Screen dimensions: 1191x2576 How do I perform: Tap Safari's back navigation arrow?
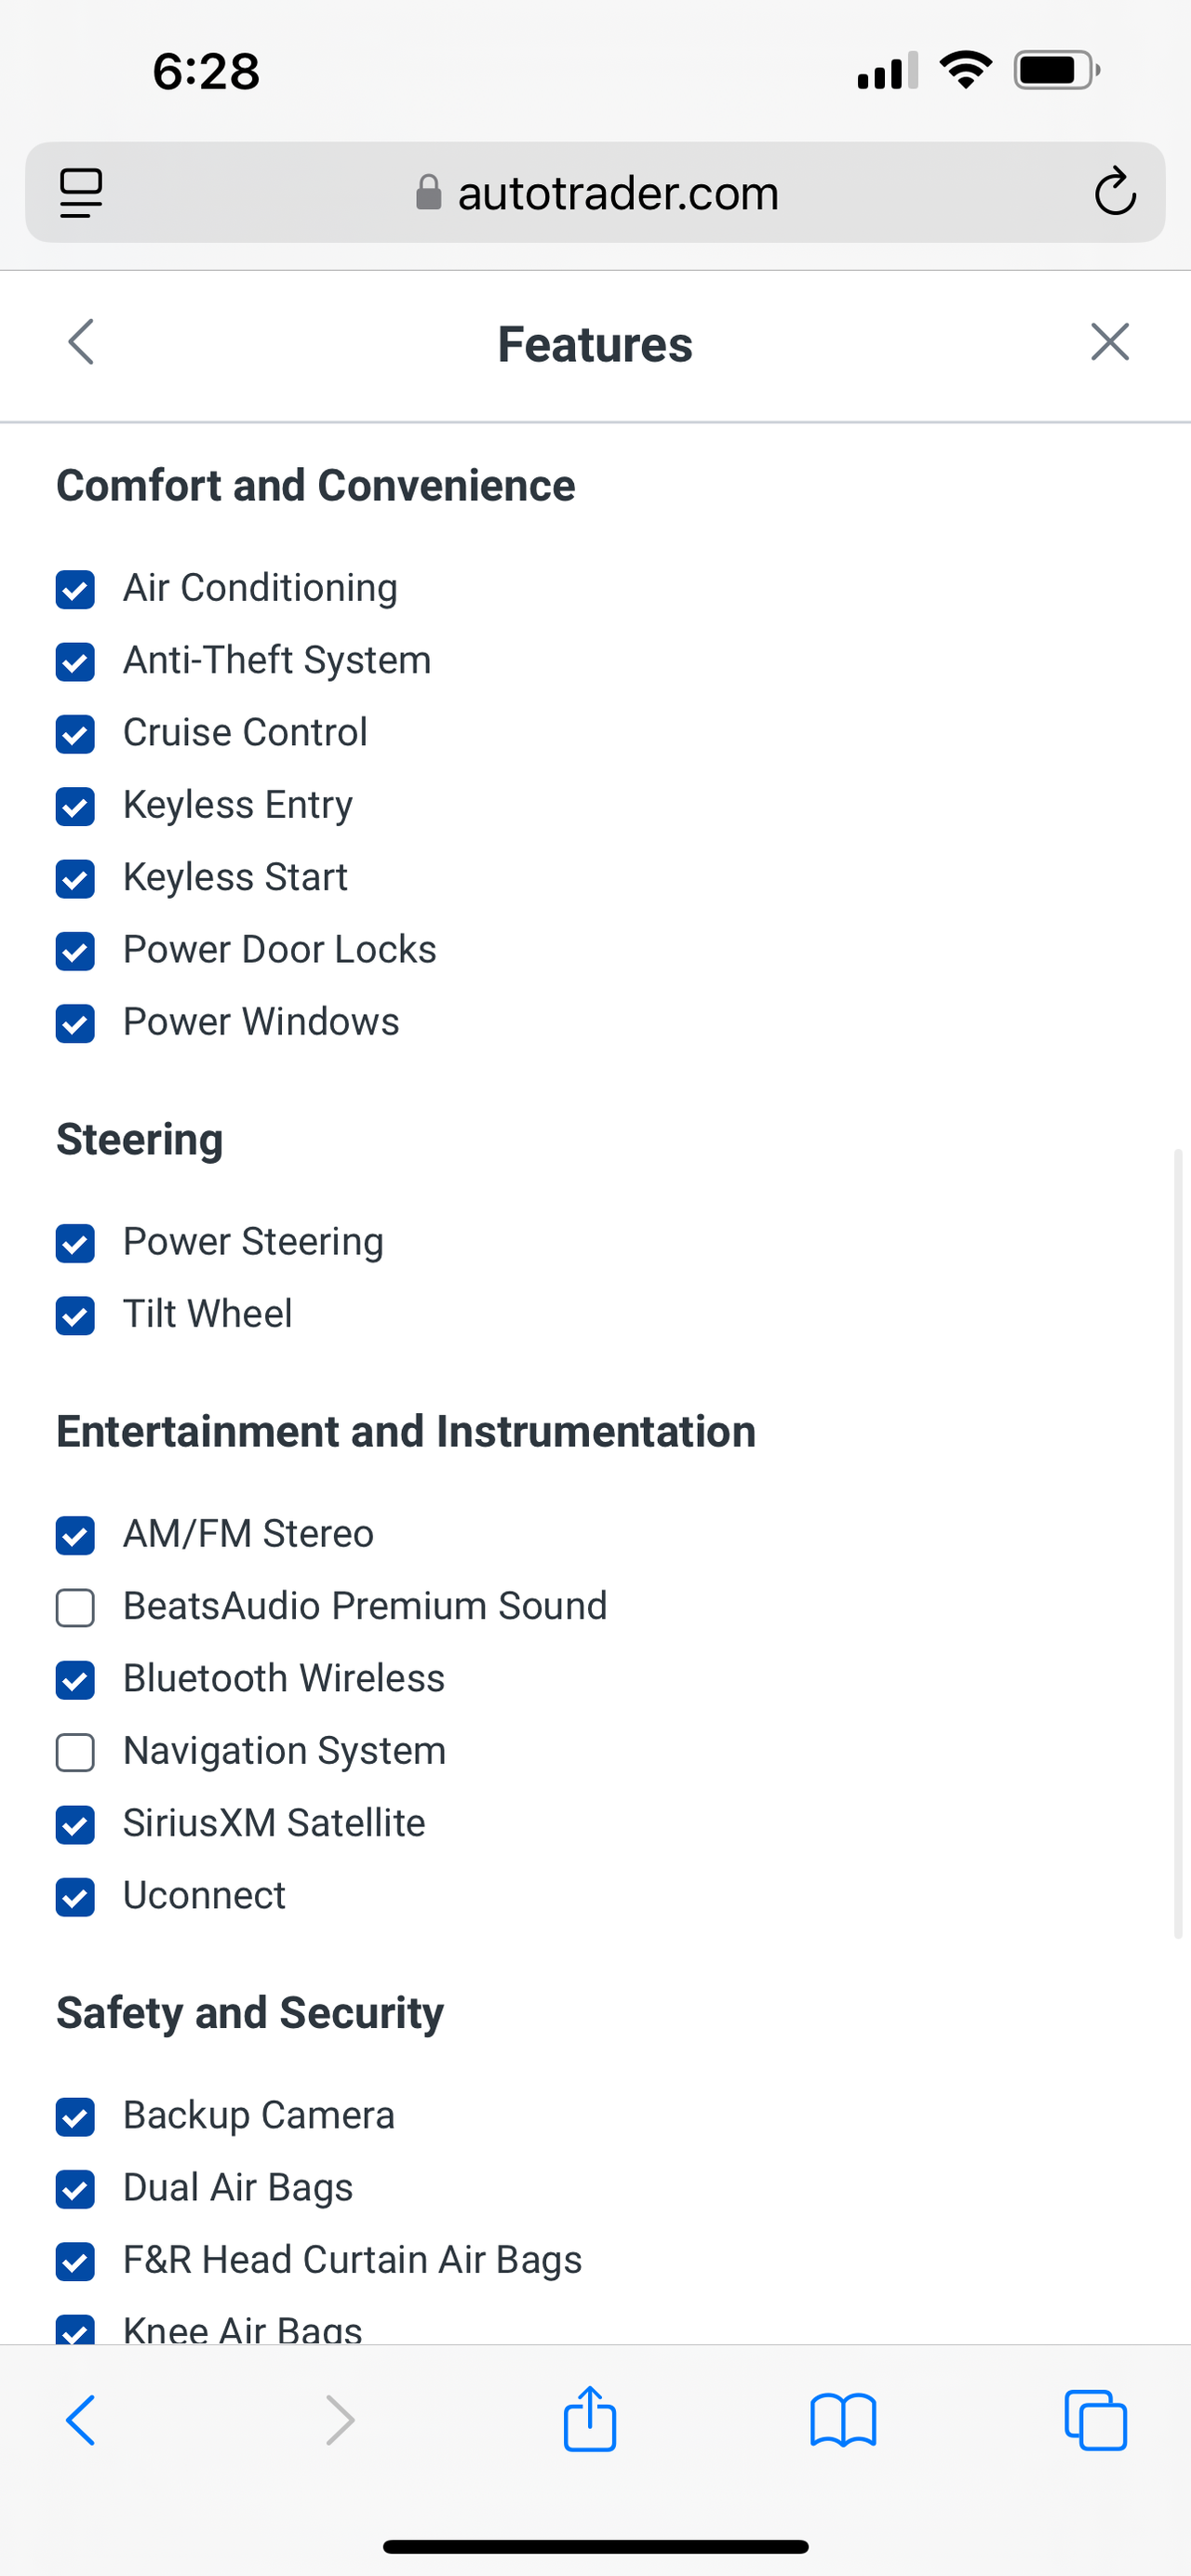tap(81, 2420)
